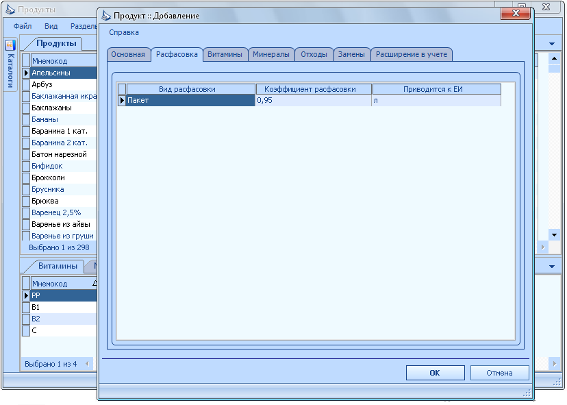Screen dimensions: 567x405
Task: Open the Справка menu in dialog
Action: (124, 33)
